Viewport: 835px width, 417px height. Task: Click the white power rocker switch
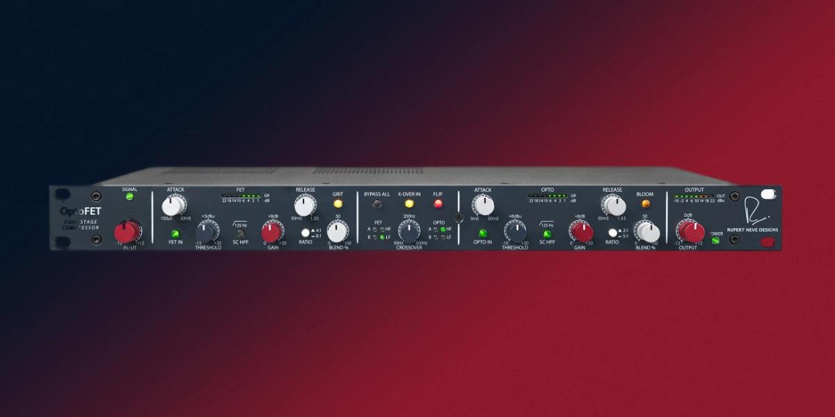[769, 195]
